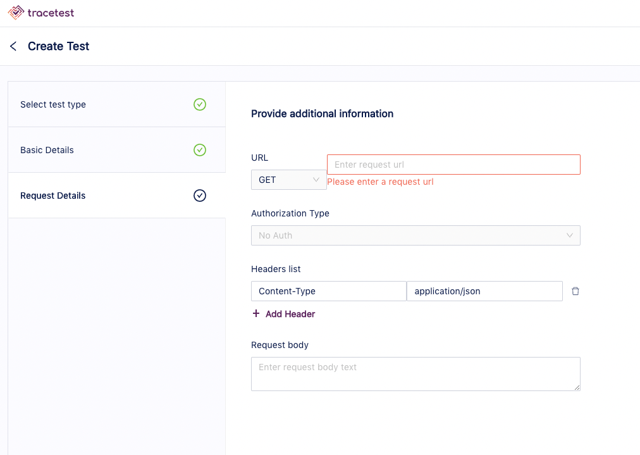Open the Basic Details step

pyautogui.click(x=117, y=150)
